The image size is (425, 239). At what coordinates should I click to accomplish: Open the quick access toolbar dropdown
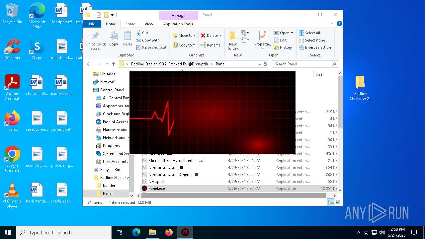pos(112,15)
